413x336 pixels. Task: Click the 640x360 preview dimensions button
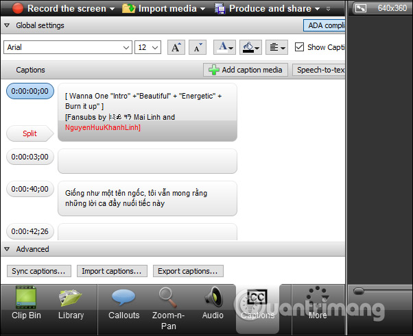tap(381, 8)
